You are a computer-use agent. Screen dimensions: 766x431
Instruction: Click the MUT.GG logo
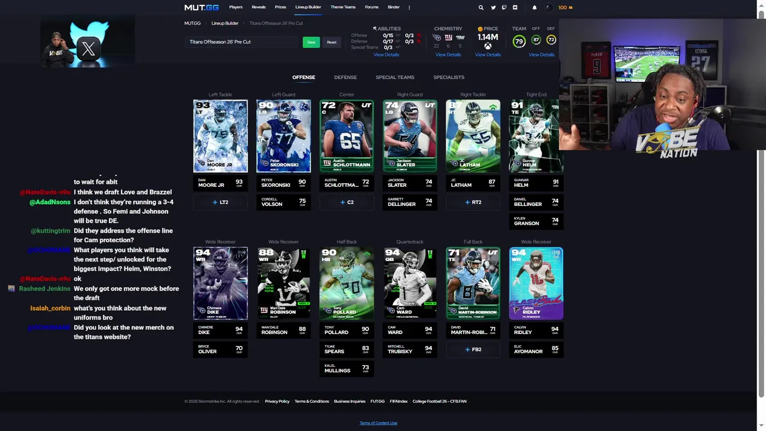pos(202,8)
